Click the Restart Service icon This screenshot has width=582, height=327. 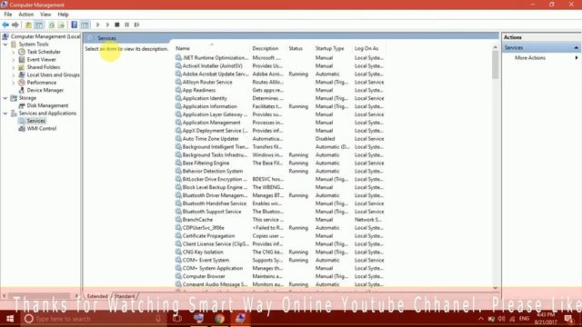tap(137, 25)
